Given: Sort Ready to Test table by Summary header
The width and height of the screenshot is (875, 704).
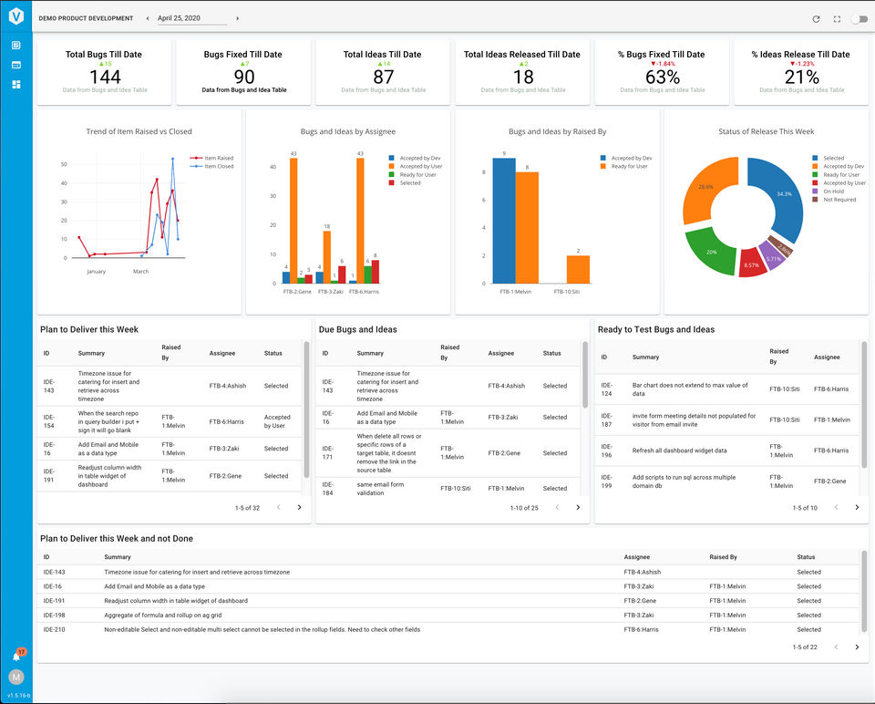Looking at the screenshot, I should [x=645, y=357].
